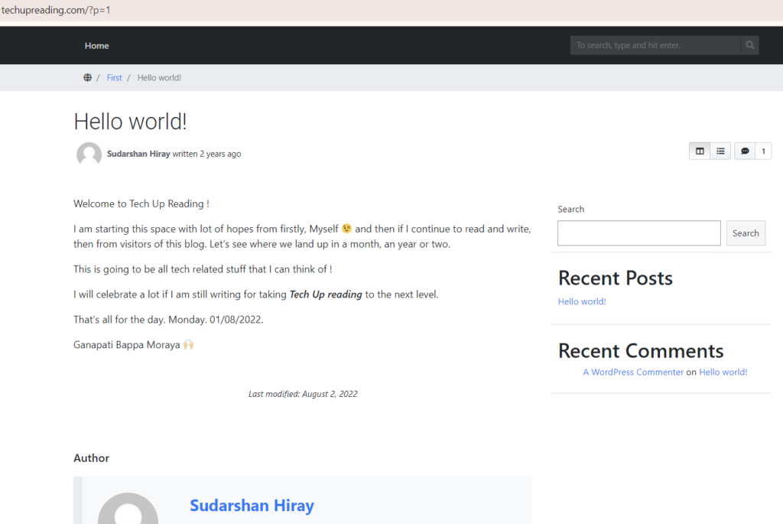The height and width of the screenshot is (524, 783).
Task: Open Hello world! under Recent Posts
Action: pyautogui.click(x=582, y=301)
